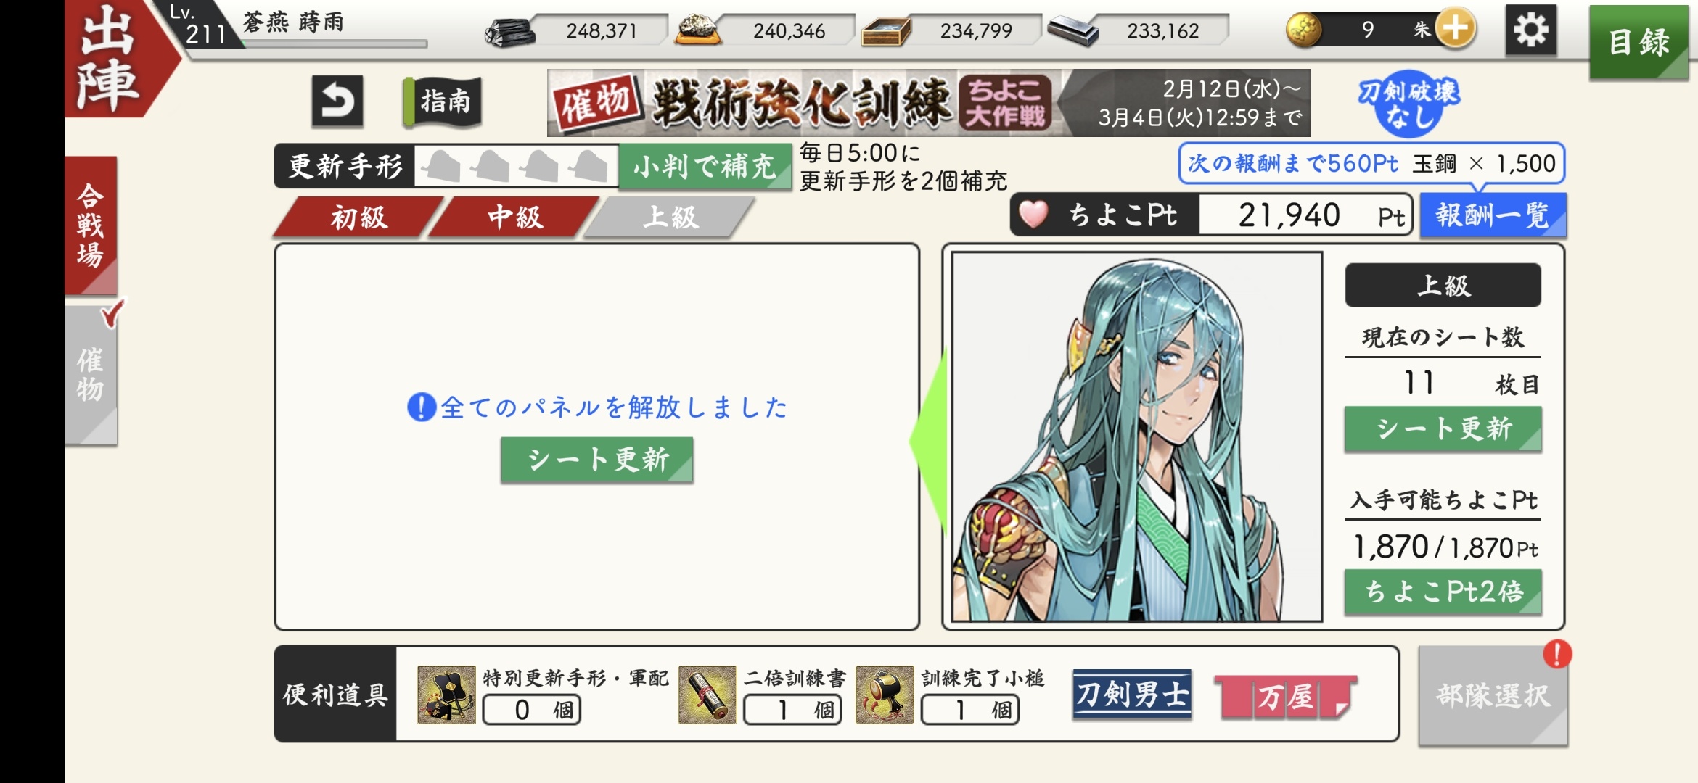Switch to the 初級 difficulty tab
This screenshot has width=1698, height=783.
coord(358,217)
